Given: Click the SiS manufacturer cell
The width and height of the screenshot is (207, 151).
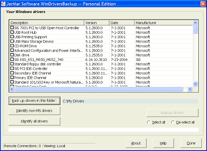Looking at the screenshot, I should pos(138,60).
